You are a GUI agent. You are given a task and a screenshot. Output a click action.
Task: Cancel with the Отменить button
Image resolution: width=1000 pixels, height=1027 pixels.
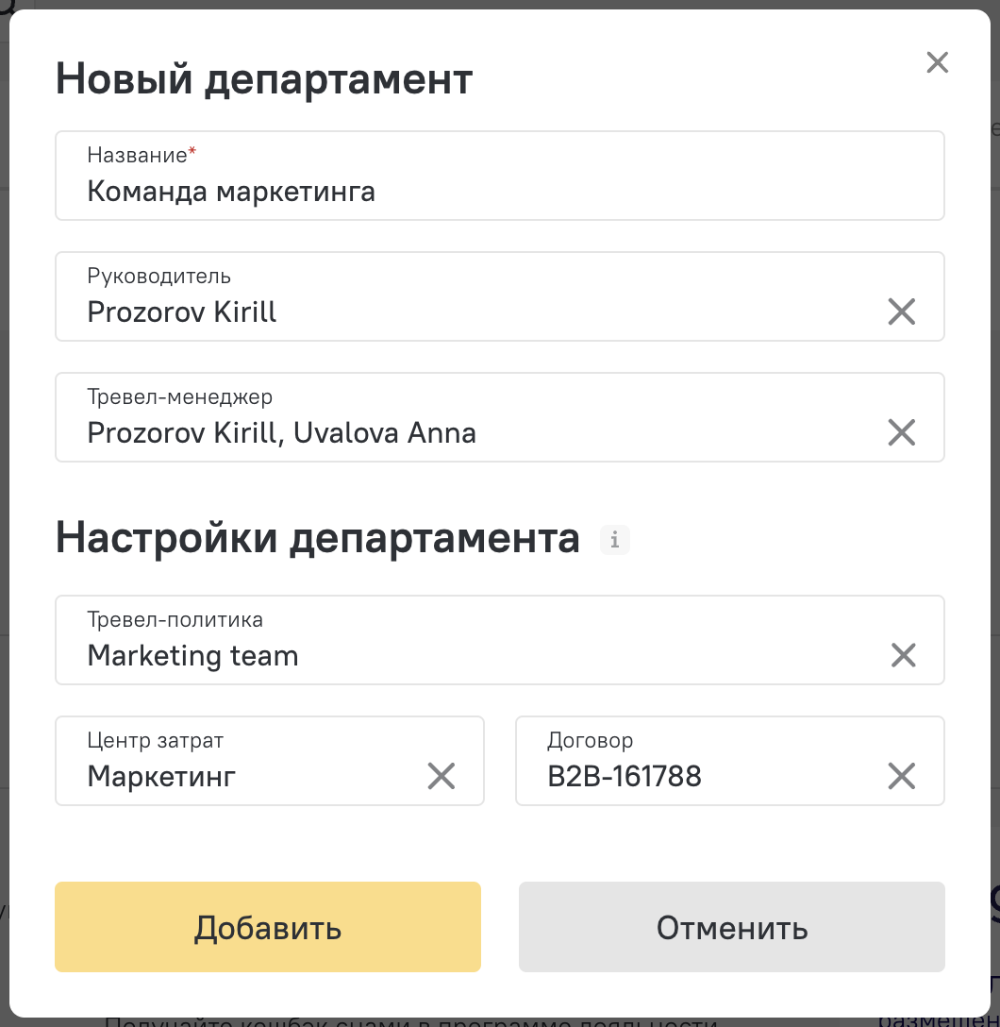(732, 927)
